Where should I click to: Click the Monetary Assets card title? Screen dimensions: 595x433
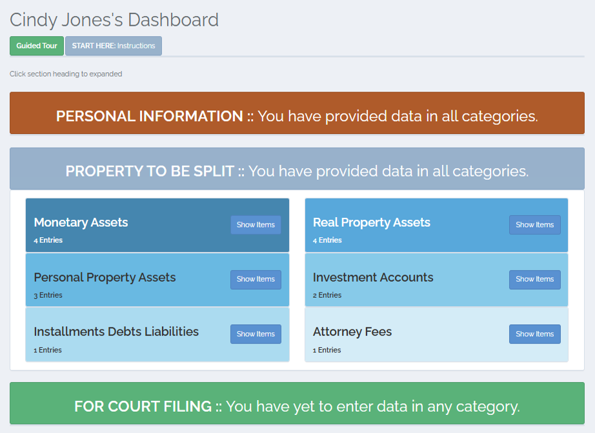tap(81, 222)
